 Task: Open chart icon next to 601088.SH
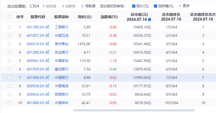pyautogui.click(x=47, y=103)
